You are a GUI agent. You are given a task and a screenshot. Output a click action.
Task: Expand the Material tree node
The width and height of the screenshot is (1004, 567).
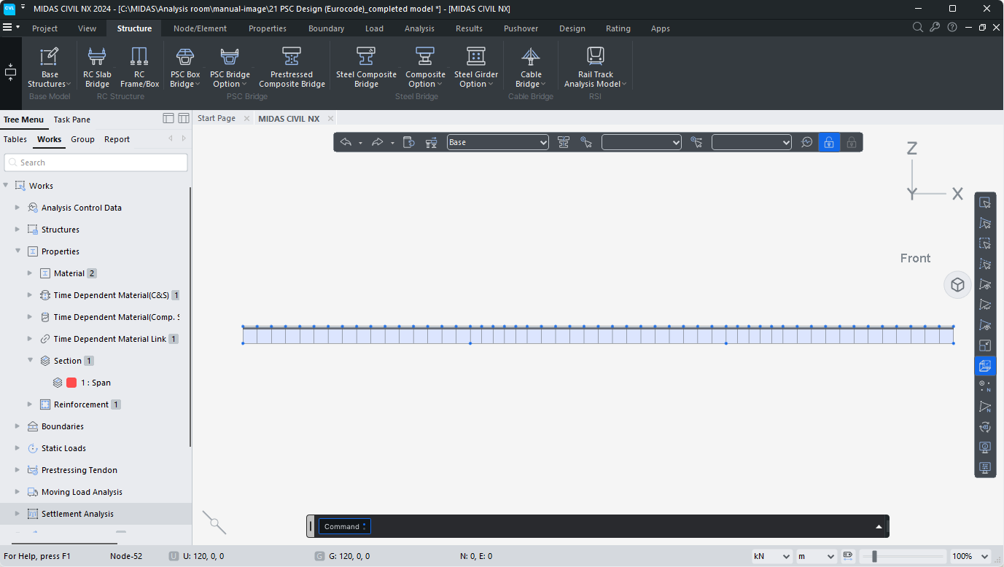30,273
